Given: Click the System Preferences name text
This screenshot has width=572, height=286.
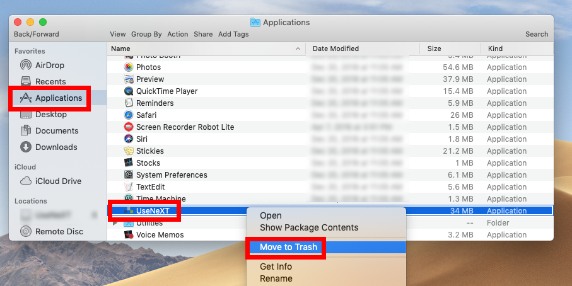Looking at the screenshot, I should click(x=172, y=175).
